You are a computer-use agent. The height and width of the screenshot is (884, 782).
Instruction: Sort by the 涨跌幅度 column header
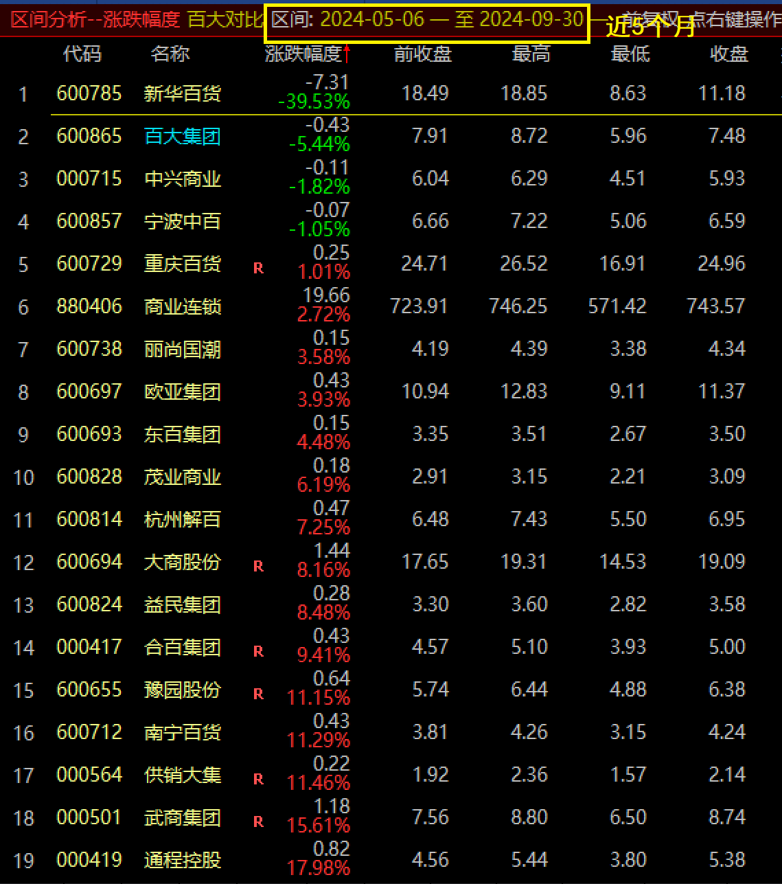coord(303,54)
